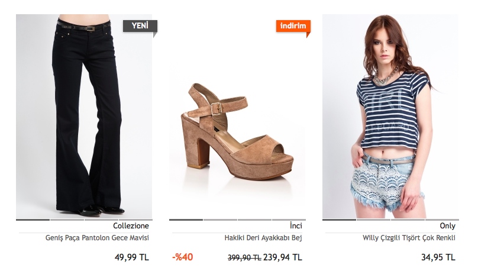Click the YENİ badge on the pants

click(140, 26)
